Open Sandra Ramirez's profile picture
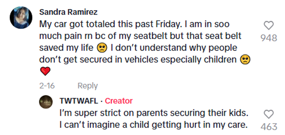 (21, 17)
